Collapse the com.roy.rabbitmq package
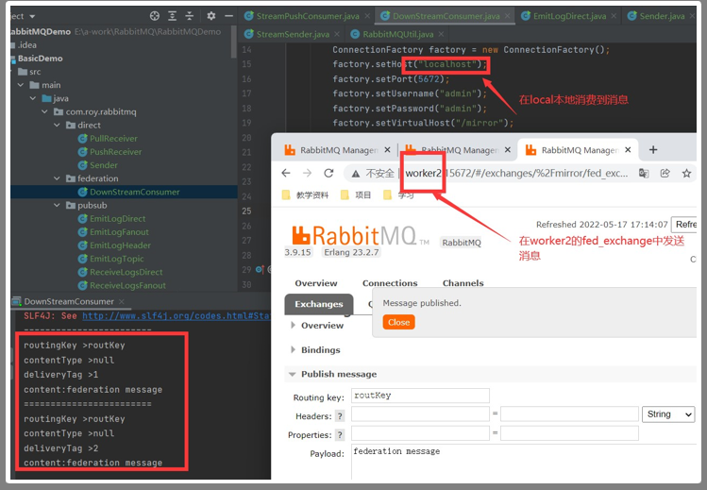The image size is (707, 490). coord(44,111)
